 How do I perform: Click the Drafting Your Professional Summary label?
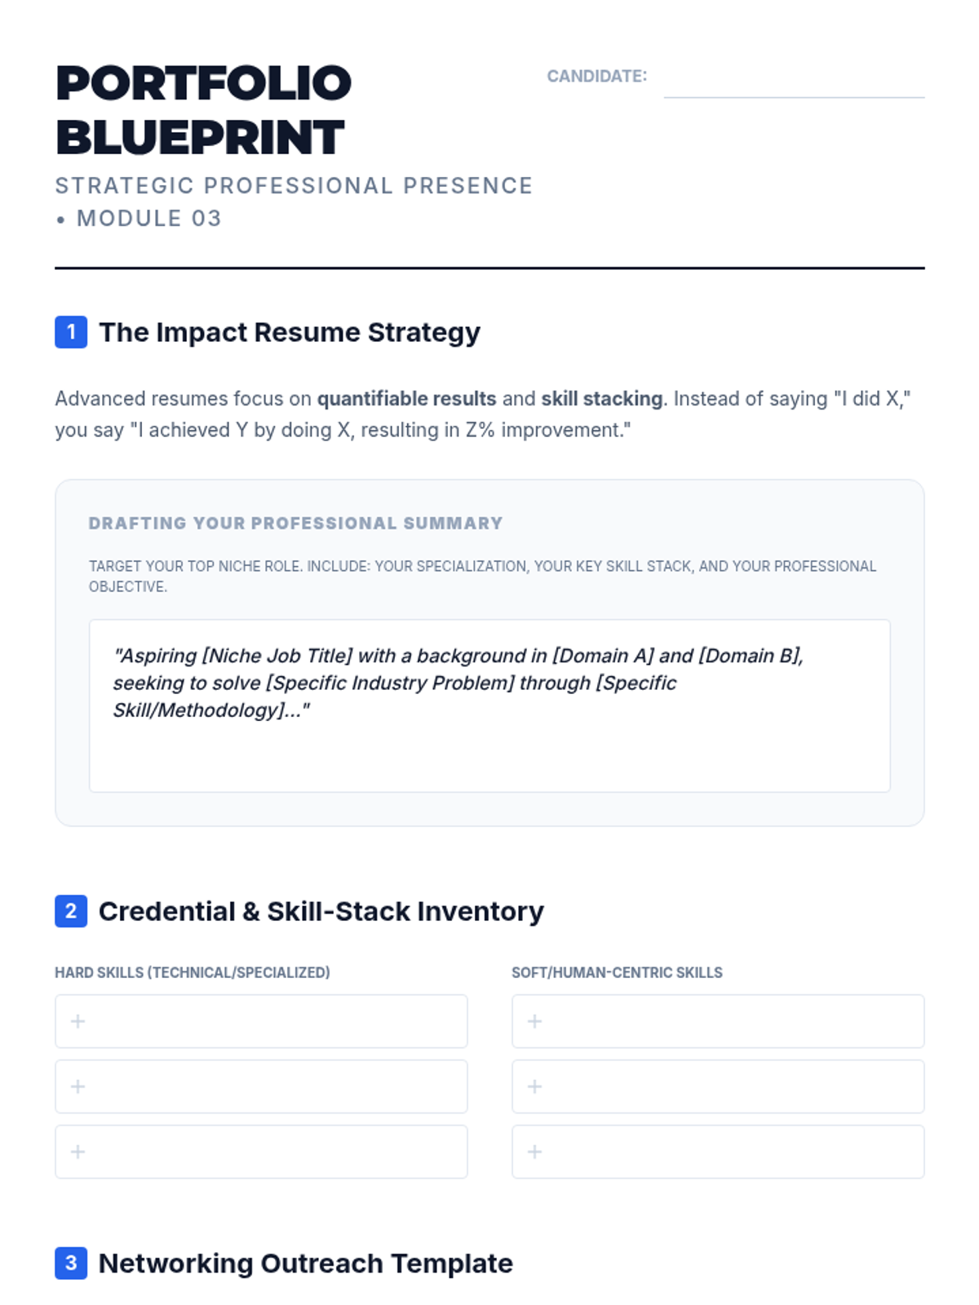point(295,524)
